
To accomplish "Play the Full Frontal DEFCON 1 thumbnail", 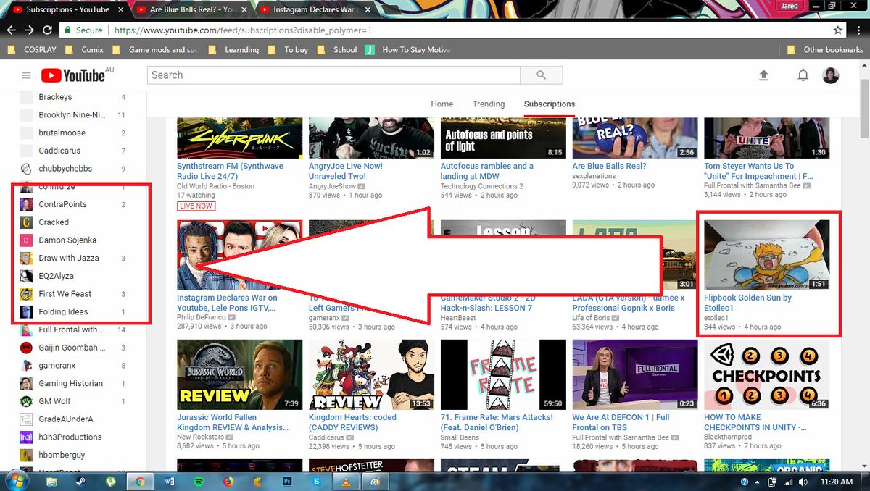I will point(635,374).
